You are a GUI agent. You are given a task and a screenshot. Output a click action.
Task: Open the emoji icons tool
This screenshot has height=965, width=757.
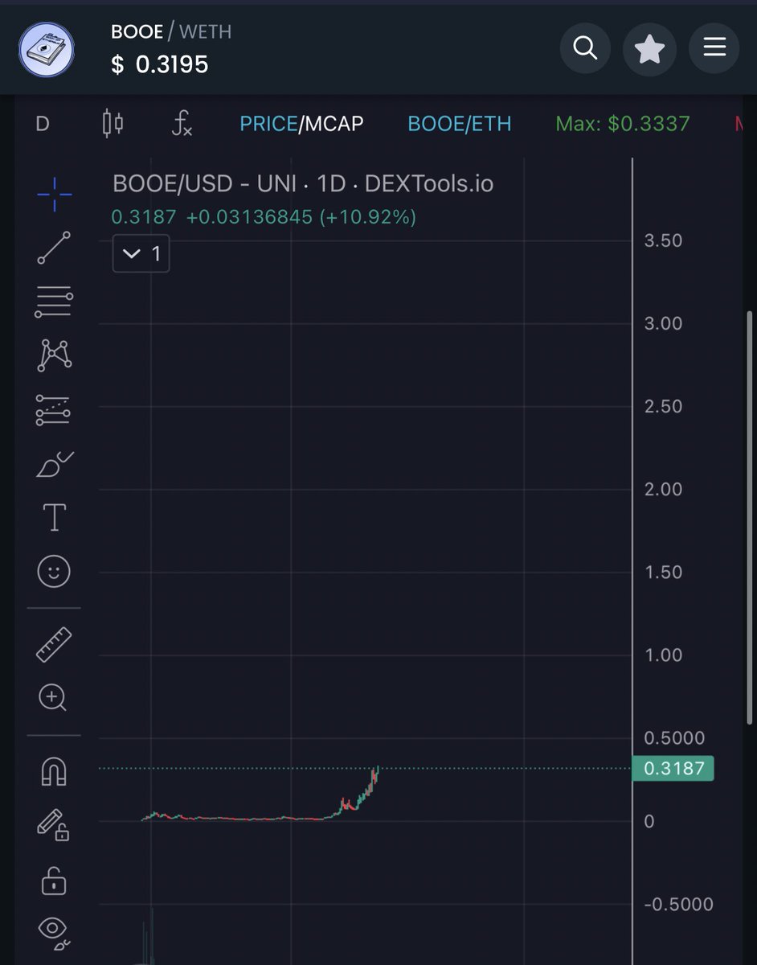54,571
